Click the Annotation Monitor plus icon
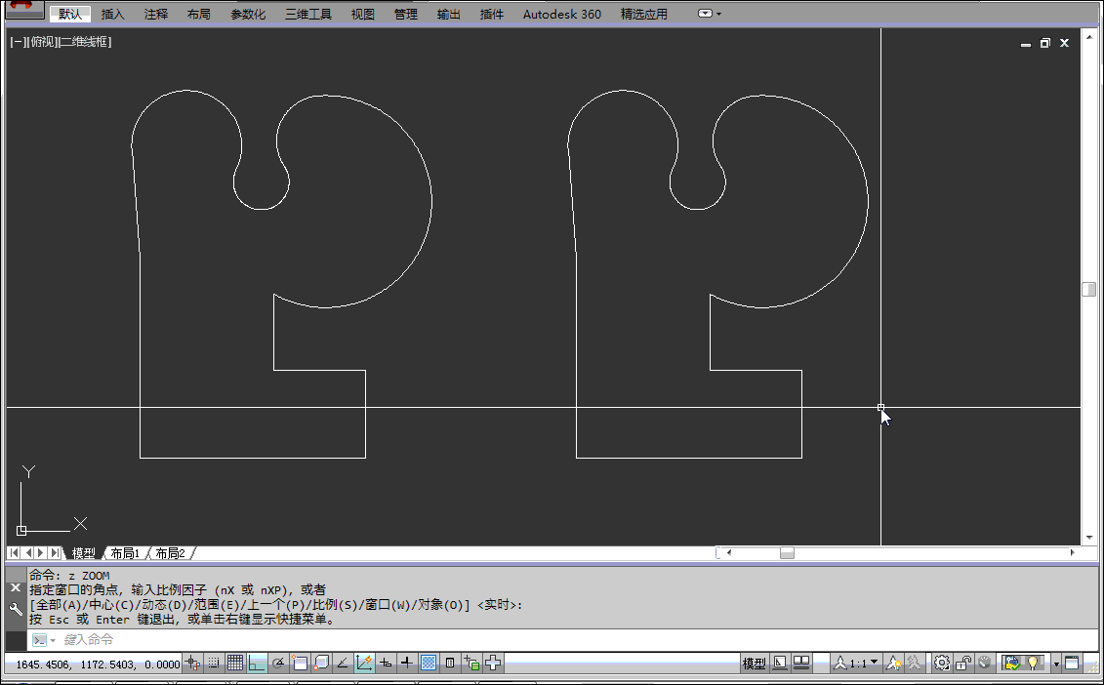This screenshot has width=1104, height=685. click(x=493, y=663)
